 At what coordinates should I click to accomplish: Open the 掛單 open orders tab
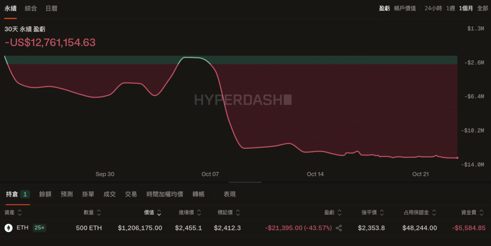(x=88, y=194)
